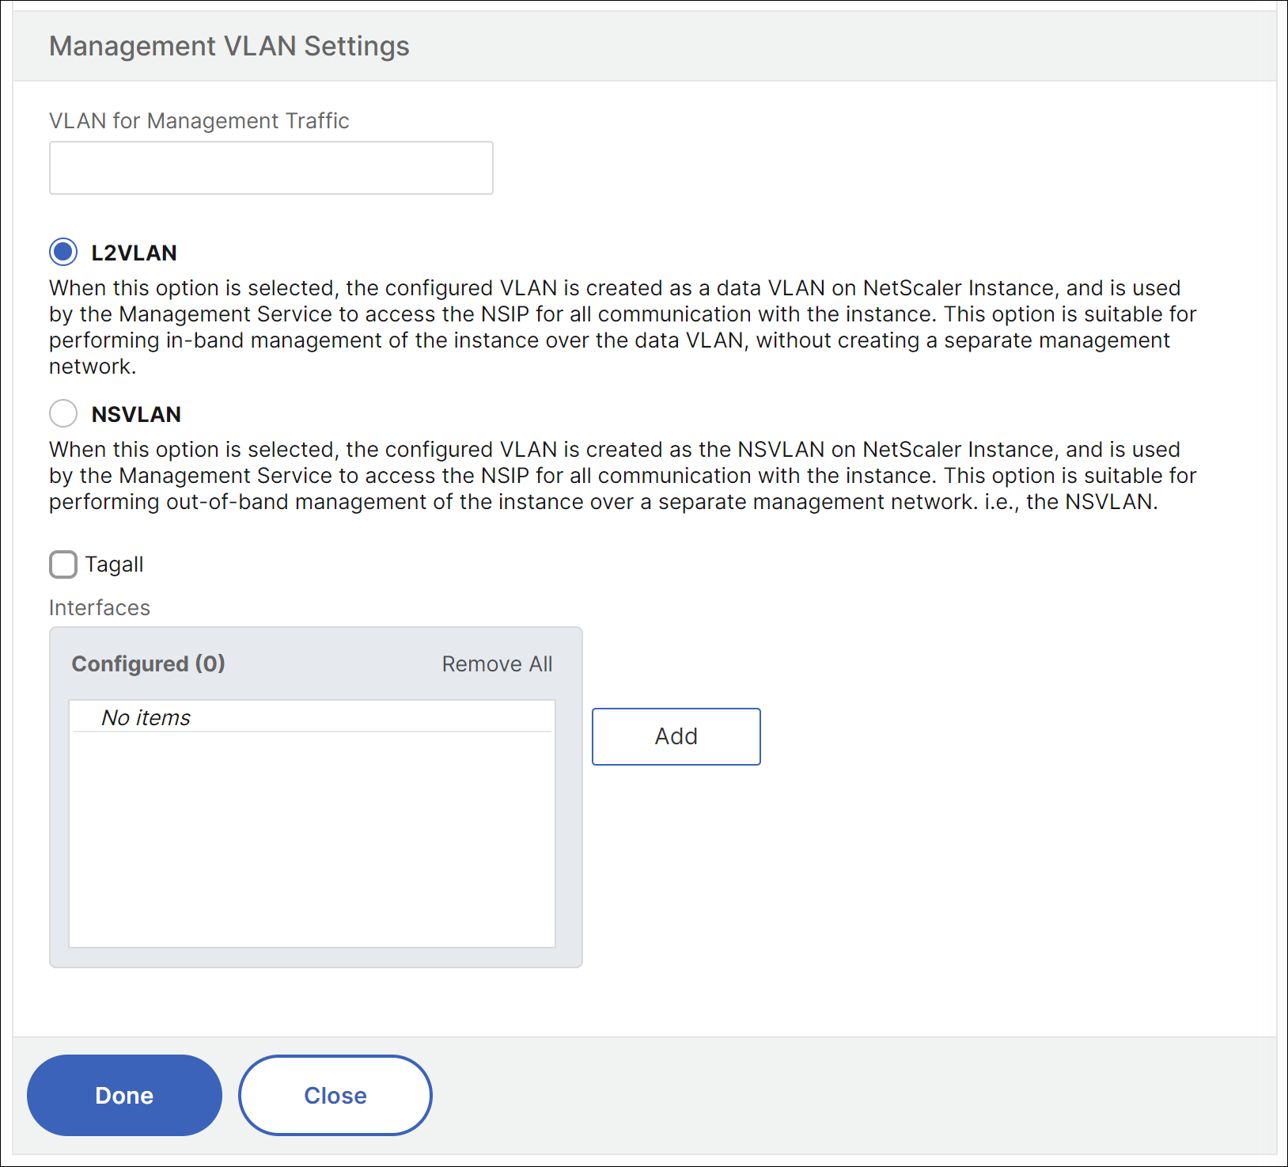This screenshot has width=1288, height=1167.
Task: Click the Close button
Action: 335,1096
